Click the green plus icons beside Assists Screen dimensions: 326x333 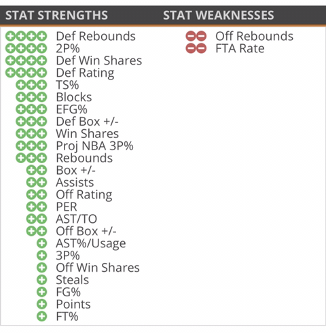coord(37,182)
